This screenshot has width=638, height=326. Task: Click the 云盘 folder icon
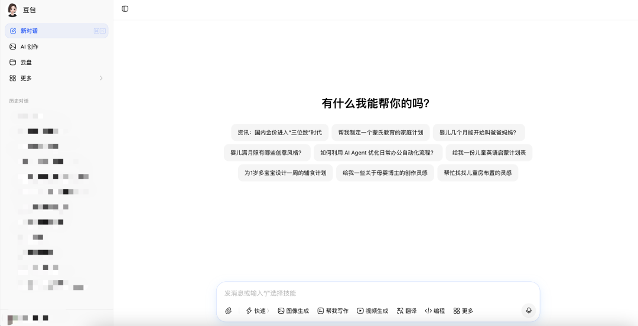[13, 62]
